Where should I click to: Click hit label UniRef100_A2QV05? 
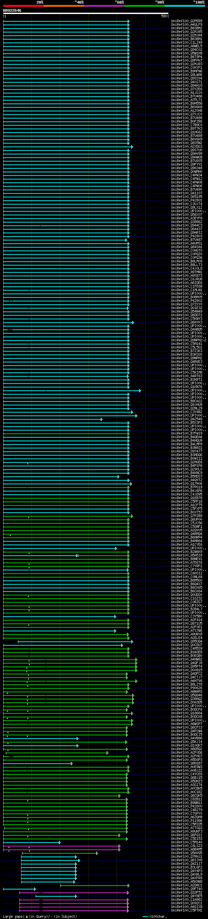(x=187, y=530)
